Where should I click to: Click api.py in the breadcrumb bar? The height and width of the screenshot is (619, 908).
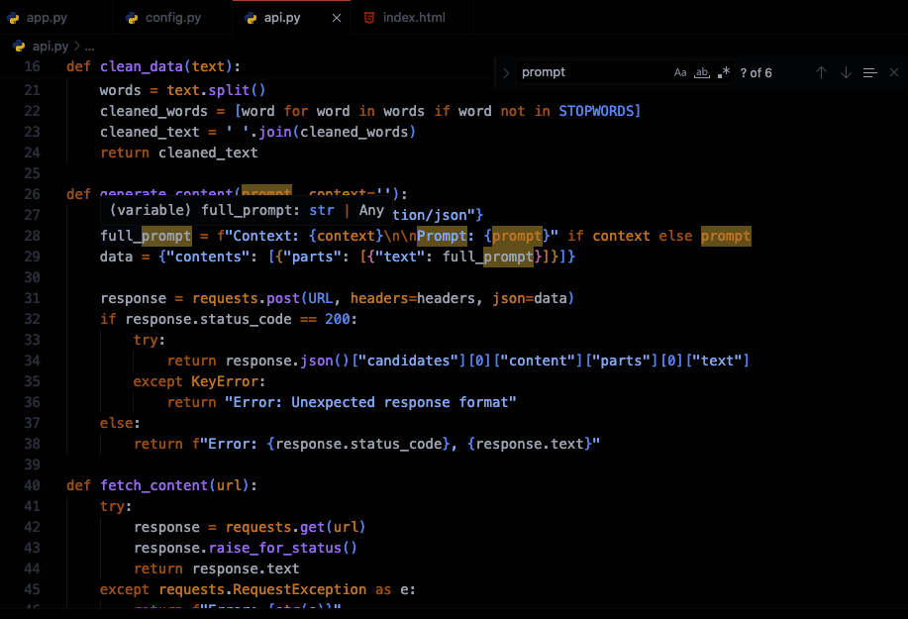[50, 46]
